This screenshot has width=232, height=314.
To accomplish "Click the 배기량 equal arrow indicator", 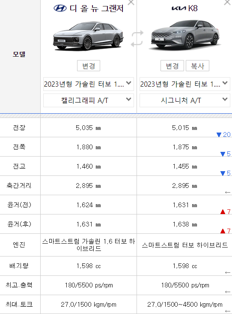I will pos(228,273).
